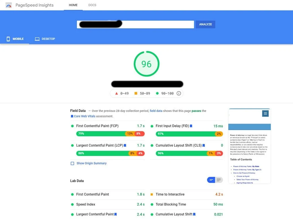Click the green dot beside Total Blocking Time
The width and height of the screenshot is (293, 219).
click(x=152, y=204)
